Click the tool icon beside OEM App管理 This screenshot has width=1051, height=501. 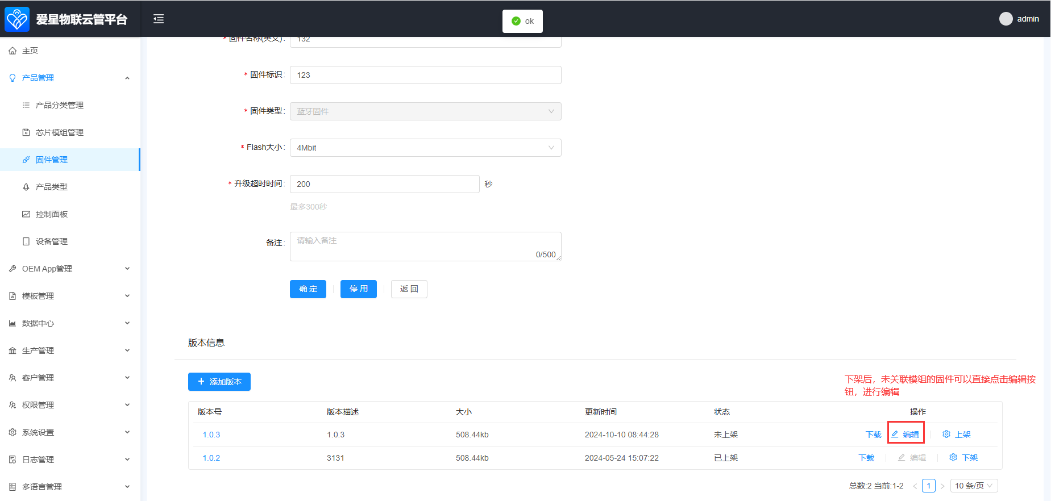click(x=13, y=269)
